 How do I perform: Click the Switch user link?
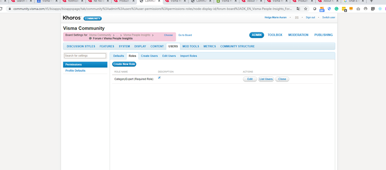pyautogui.click(x=329, y=17)
